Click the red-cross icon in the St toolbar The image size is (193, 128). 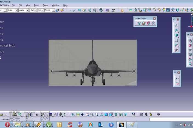point(190,59)
